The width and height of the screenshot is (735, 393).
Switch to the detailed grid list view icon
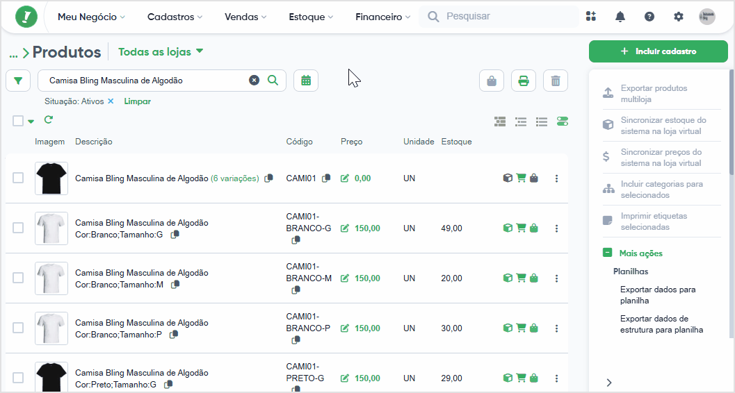coord(500,122)
